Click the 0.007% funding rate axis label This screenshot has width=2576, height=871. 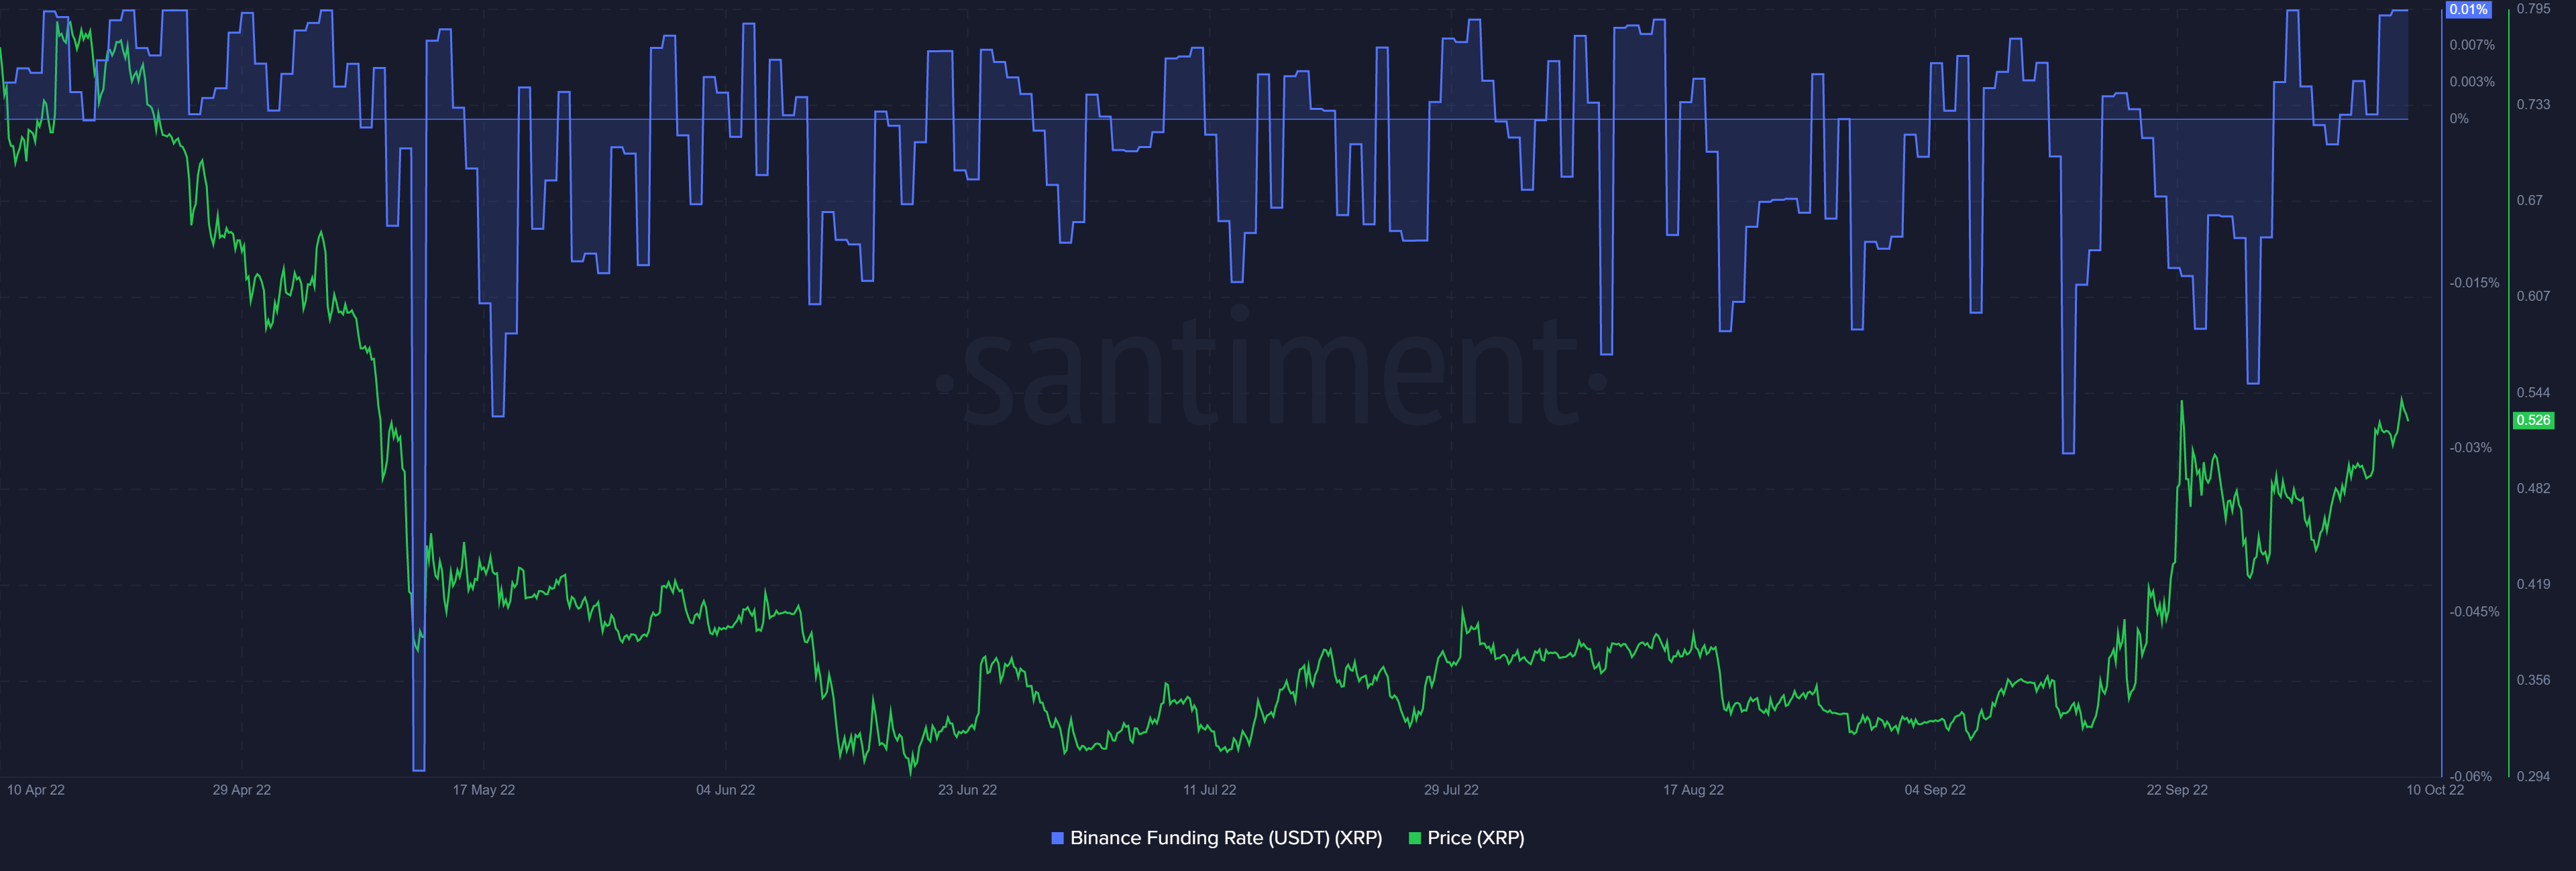coord(2471,45)
